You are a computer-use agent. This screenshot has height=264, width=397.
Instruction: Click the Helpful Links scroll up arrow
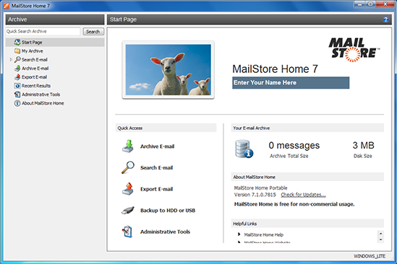380,234
